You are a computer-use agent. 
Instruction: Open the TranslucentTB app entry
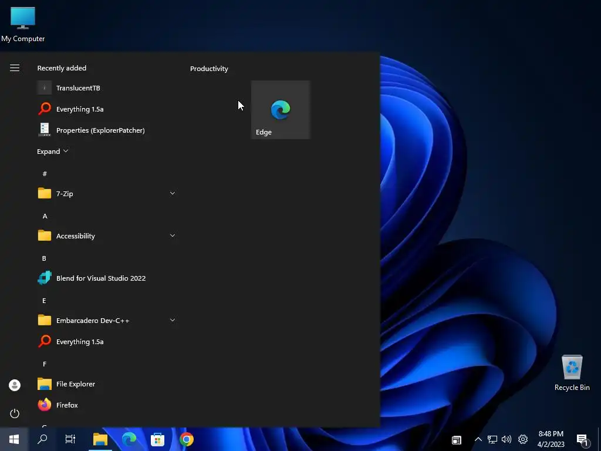tap(107, 88)
